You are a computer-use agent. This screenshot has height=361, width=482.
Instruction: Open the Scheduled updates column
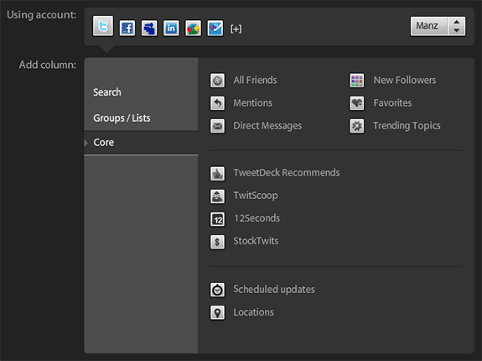click(x=274, y=290)
